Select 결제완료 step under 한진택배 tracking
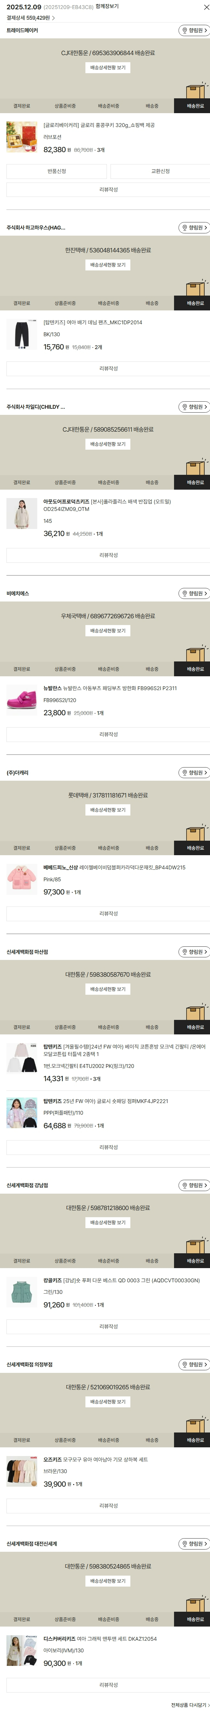210x1721 pixels. (21, 303)
